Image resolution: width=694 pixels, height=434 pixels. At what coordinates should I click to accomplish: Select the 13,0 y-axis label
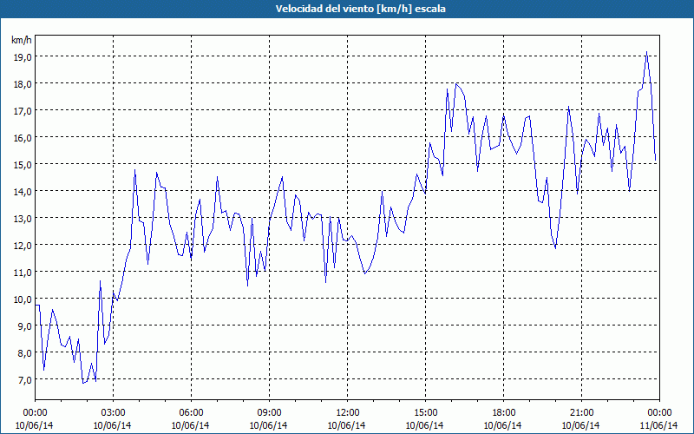click(x=23, y=219)
